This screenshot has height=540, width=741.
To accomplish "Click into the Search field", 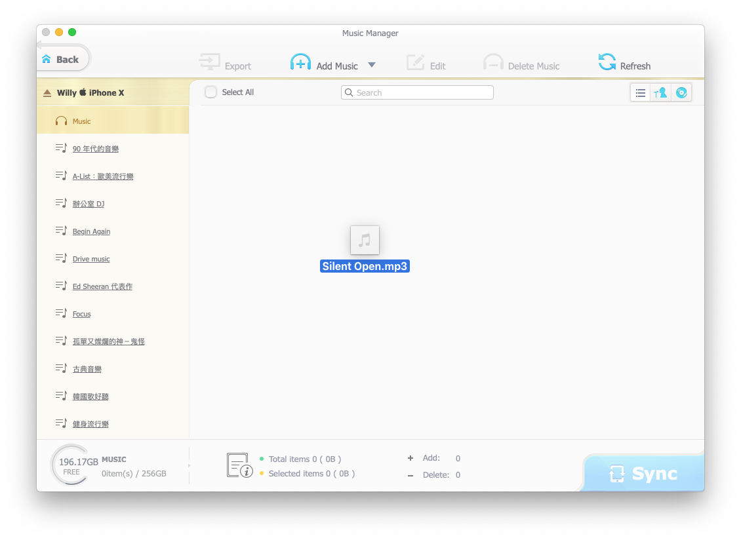I will point(417,92).
